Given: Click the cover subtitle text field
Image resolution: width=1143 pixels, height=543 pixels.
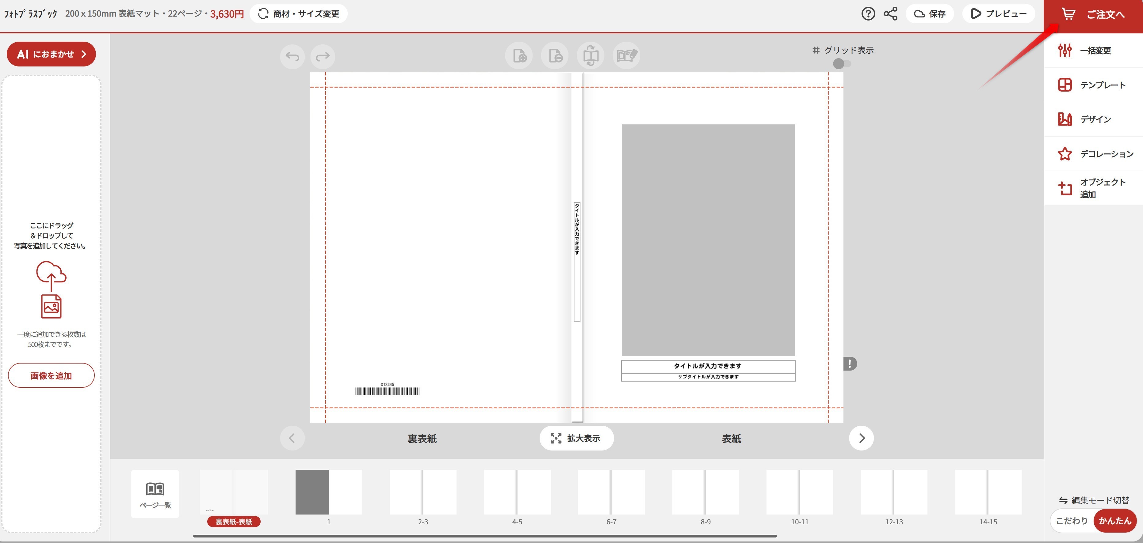Looking at the screenshot, I should 708,377.
